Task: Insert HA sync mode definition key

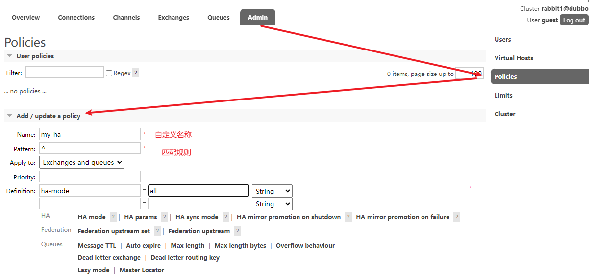Action: pyautogui.click(x=197, y=217)
